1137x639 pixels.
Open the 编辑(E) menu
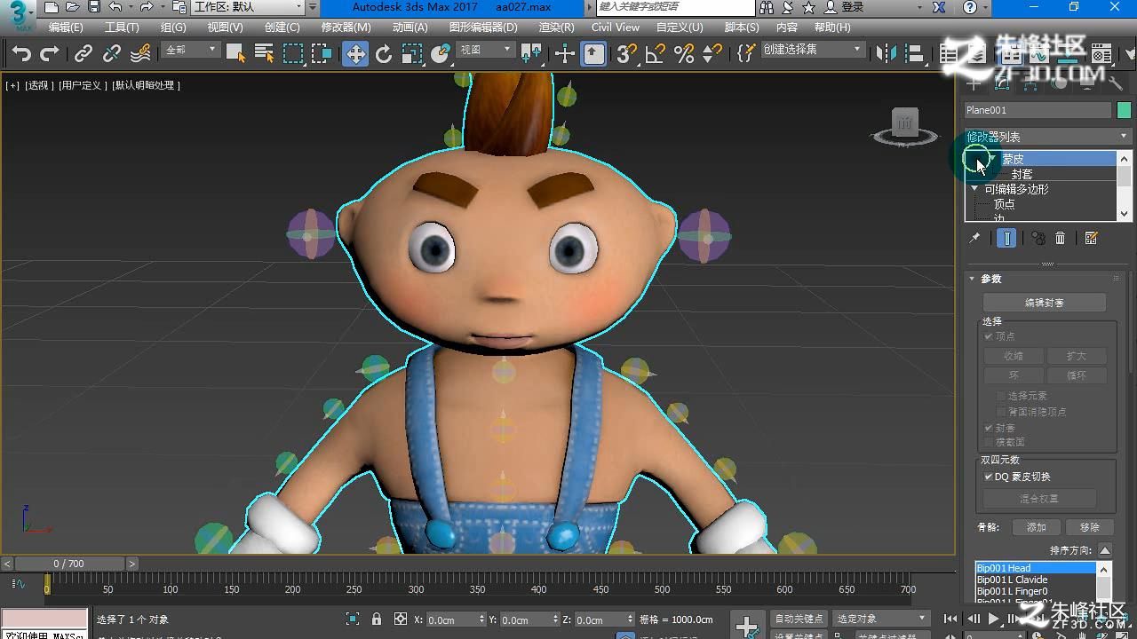tap(66, 28)
